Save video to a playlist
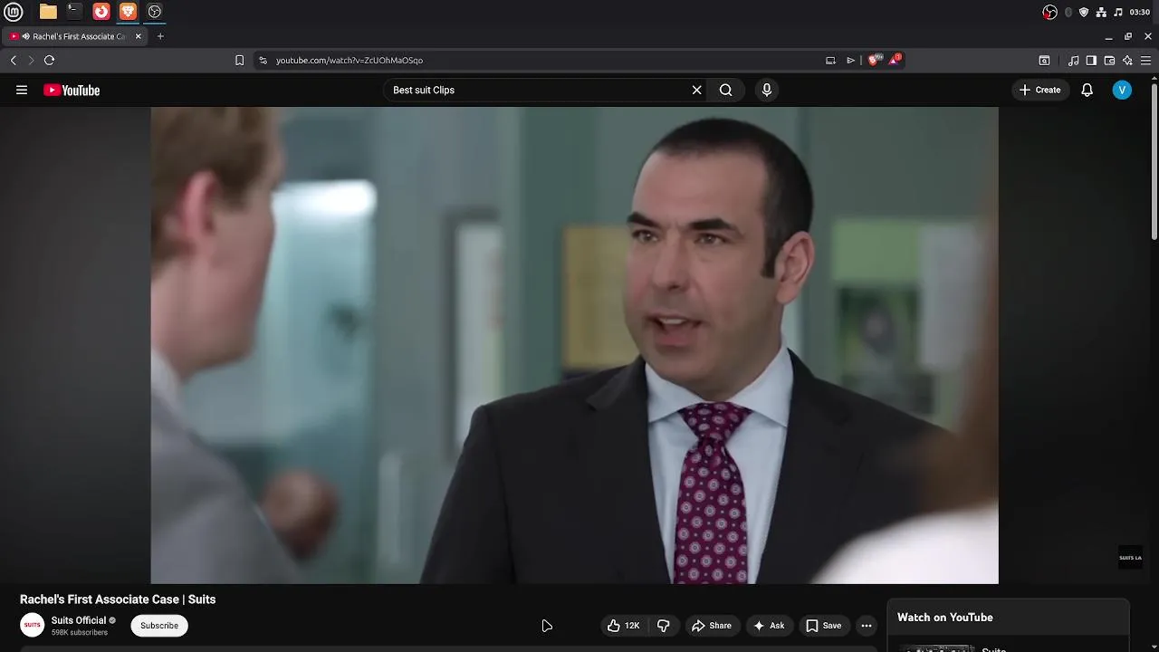Viewport: 1159px width, 652px height. [824, 626]
